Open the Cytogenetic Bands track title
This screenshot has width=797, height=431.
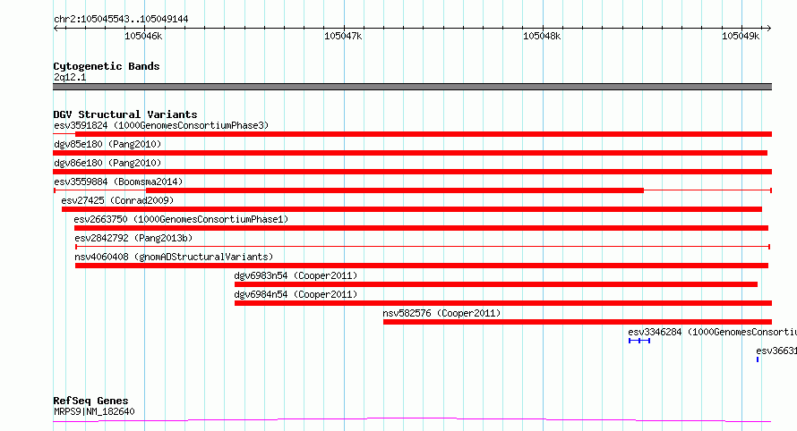click(x=107, y=66)
